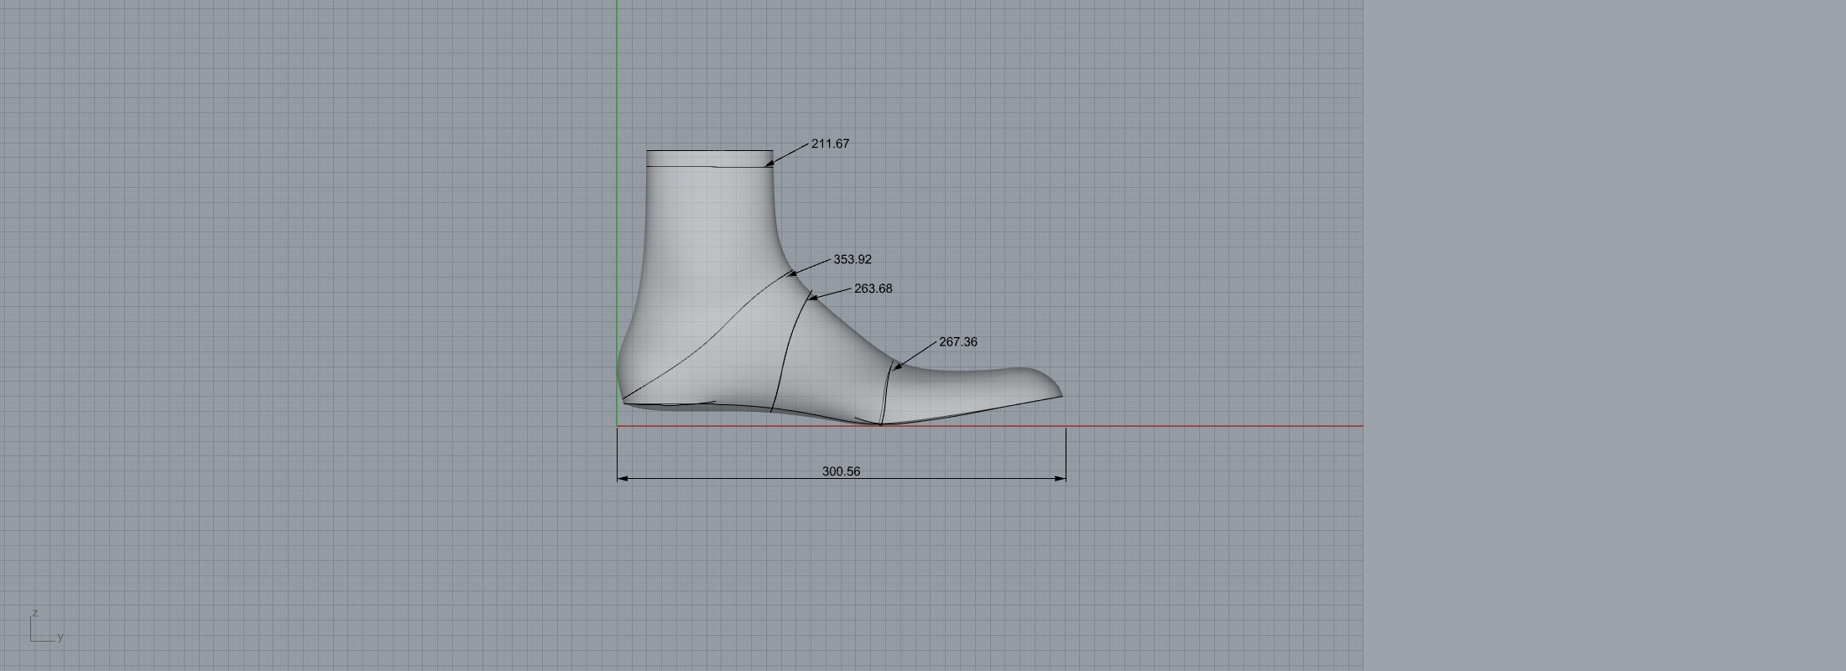Image resolution: width=1846 pixels, height=671 pixels.
Task: Select the 263.68 instep girth dimension label
Action: coord(873,289)
